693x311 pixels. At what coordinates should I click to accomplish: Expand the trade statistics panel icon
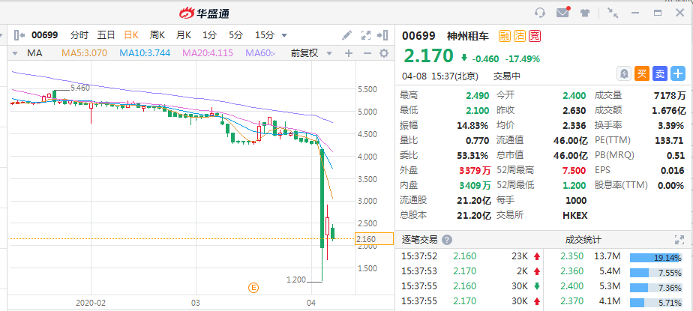[679, 240]
